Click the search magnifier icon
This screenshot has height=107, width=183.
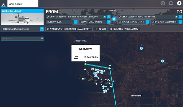coord(42,39)
